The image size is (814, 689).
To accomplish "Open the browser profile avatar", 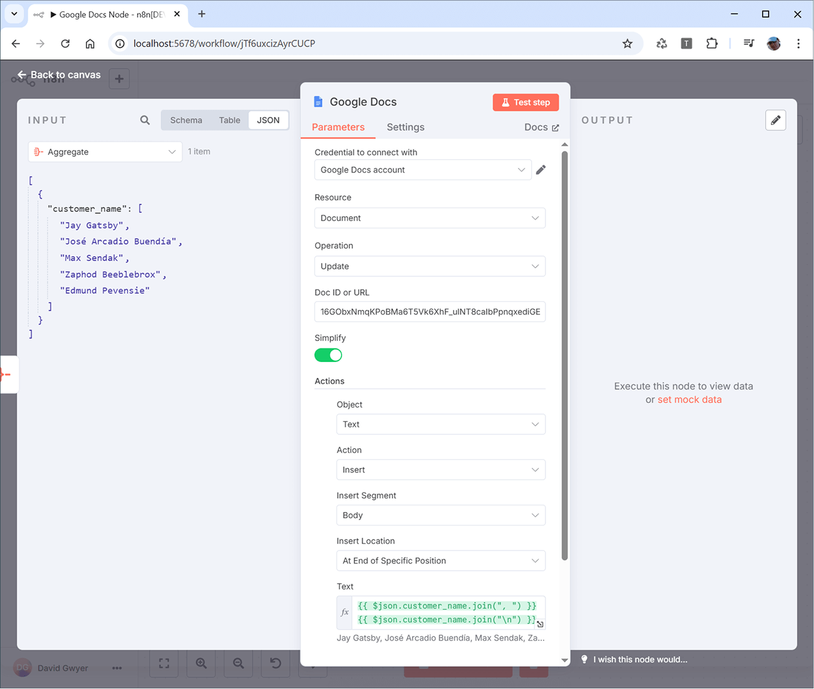I will pyautogui.click(x=774, y=43).
